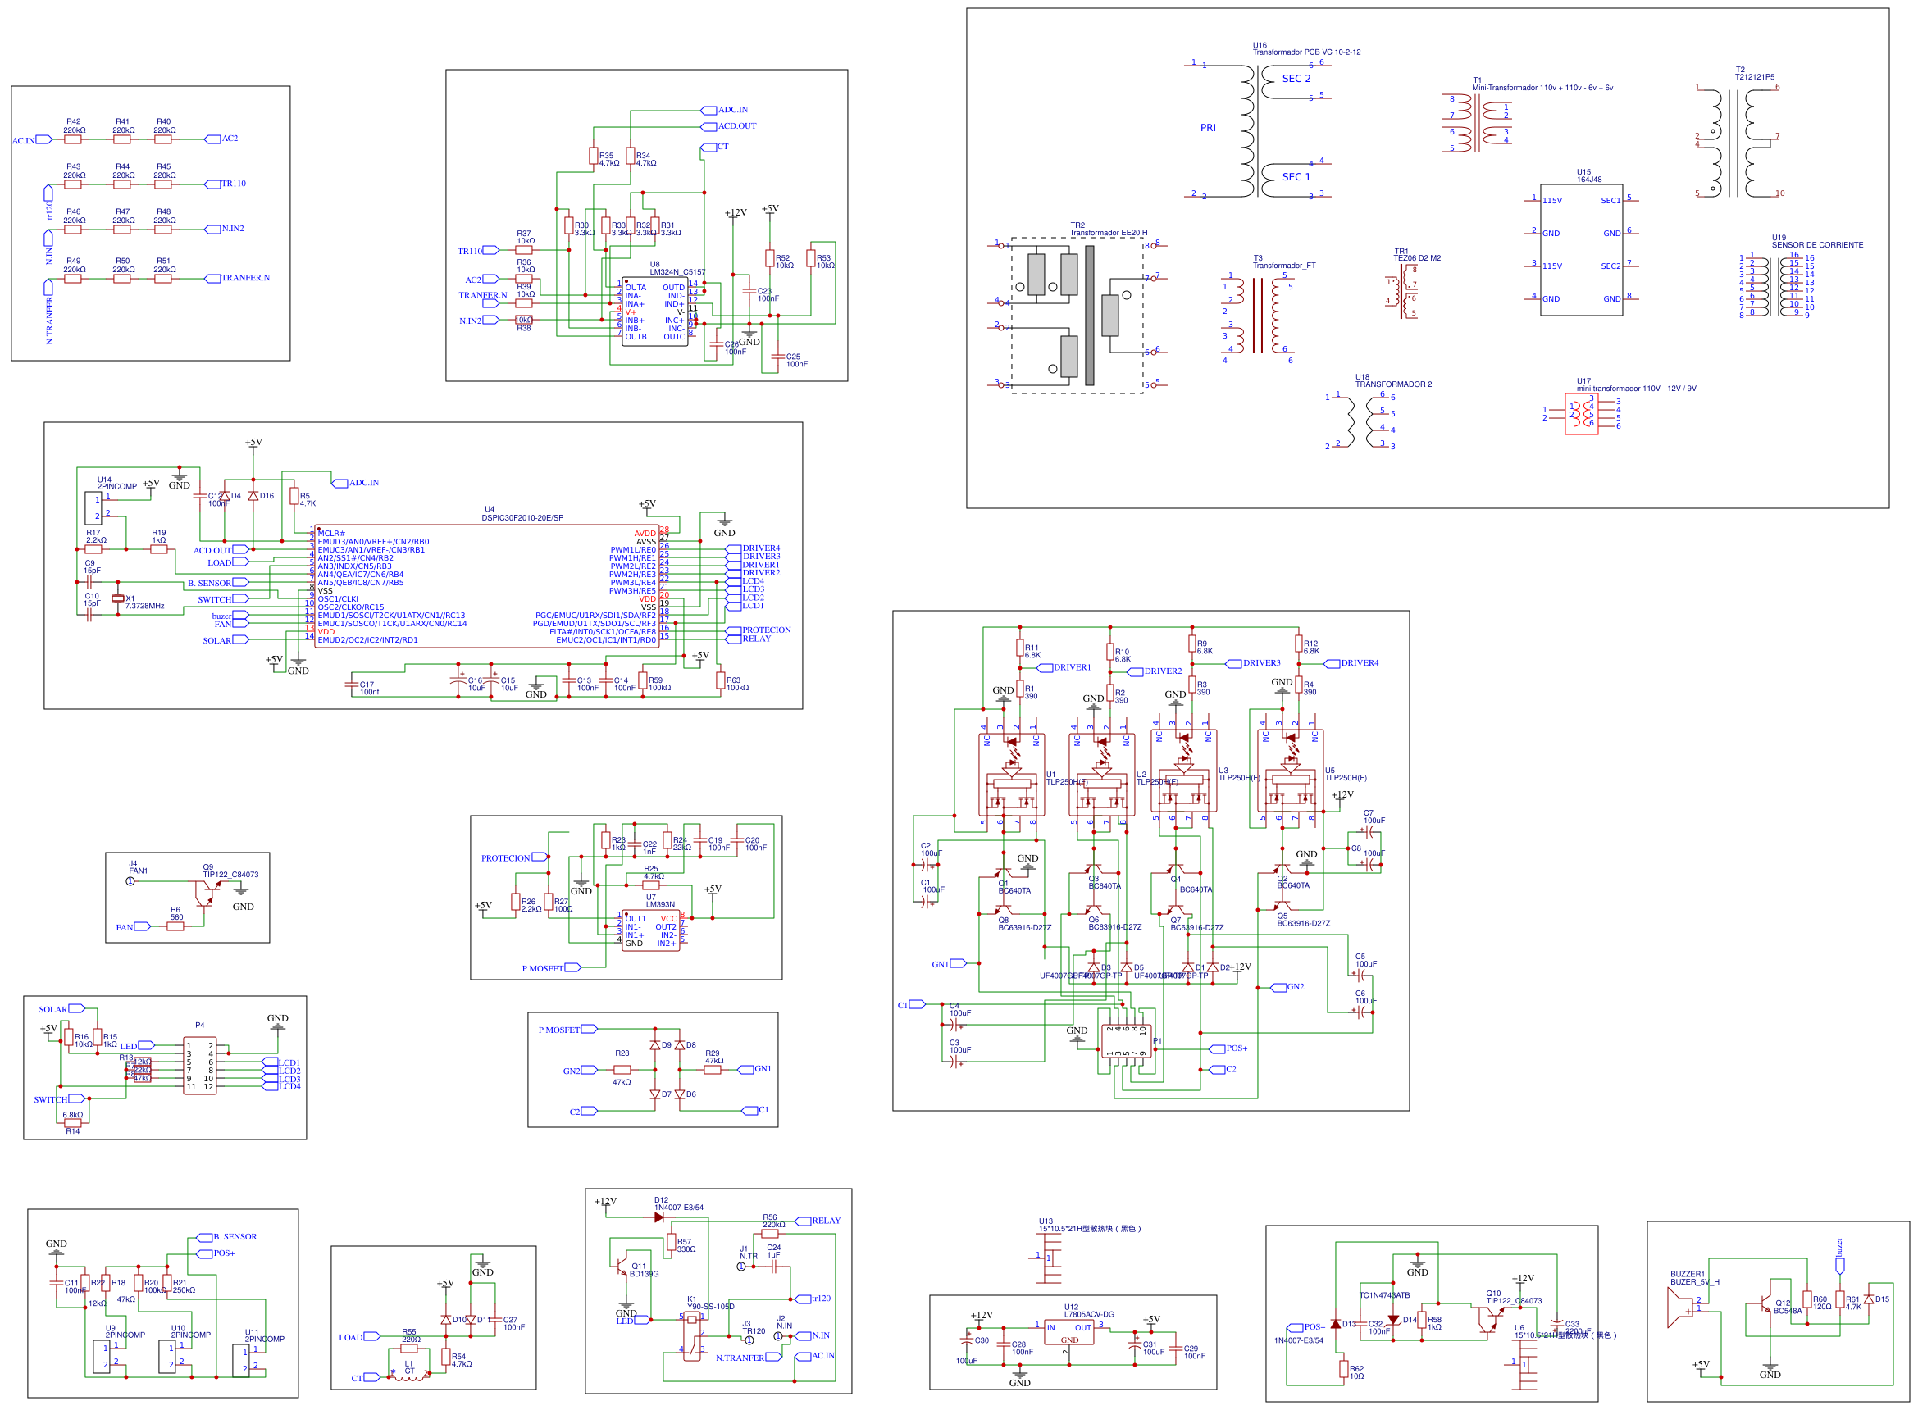Select the DSPIC30F2010 microcontroller U4 symbol
Viewport: 1918px width, 1410px height.
pos(486,586)
